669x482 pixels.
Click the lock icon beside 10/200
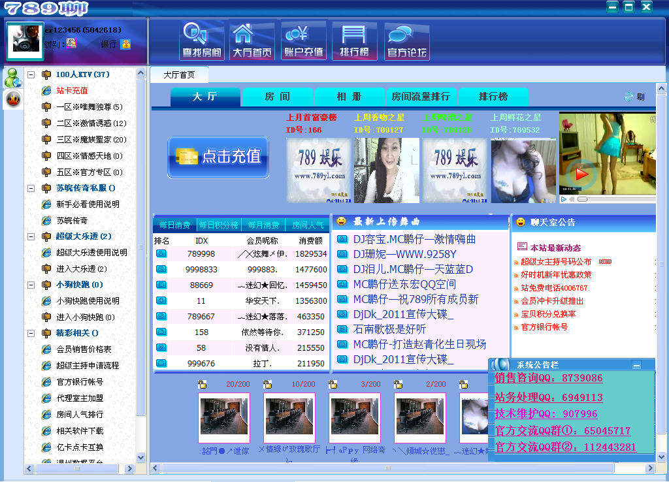coord(267,384)
